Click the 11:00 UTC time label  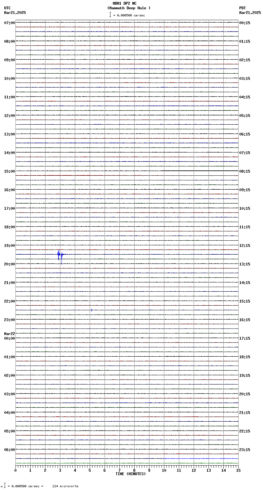[x=10, y=97]
